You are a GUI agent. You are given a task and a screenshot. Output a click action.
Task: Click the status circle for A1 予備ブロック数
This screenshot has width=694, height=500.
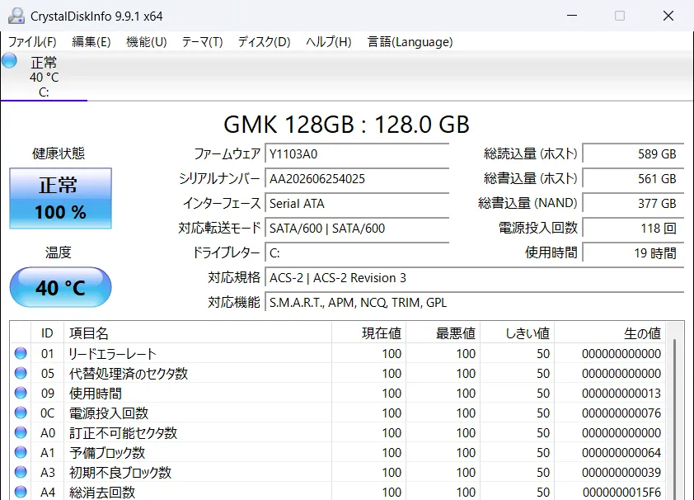coord(21,452)
